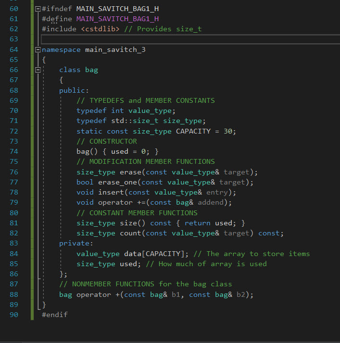Click 'TYPEDEFS and MEMBER CONSTANTS' comment
Image resolution: width=340 pixels, height=343 pixels.
pos(146,100)
